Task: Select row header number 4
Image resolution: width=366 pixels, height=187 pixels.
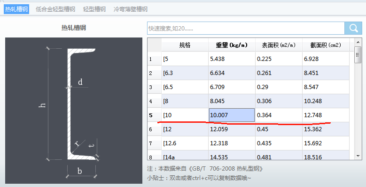Action: (x=154, y=101)
